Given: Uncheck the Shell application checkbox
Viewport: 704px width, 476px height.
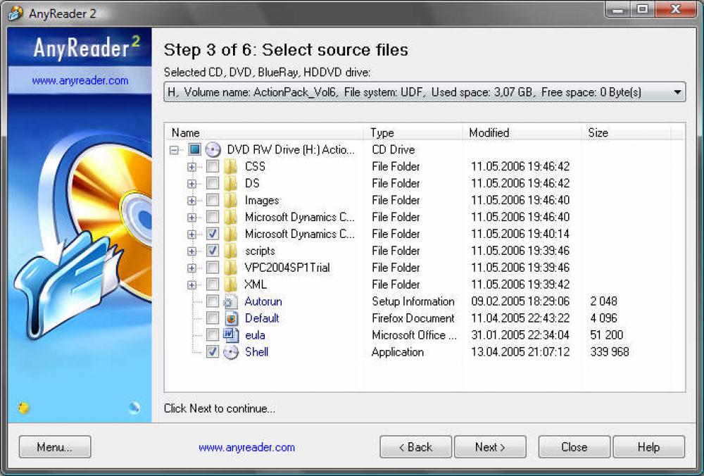Looking at the screenshot, I should pos(213,352).
